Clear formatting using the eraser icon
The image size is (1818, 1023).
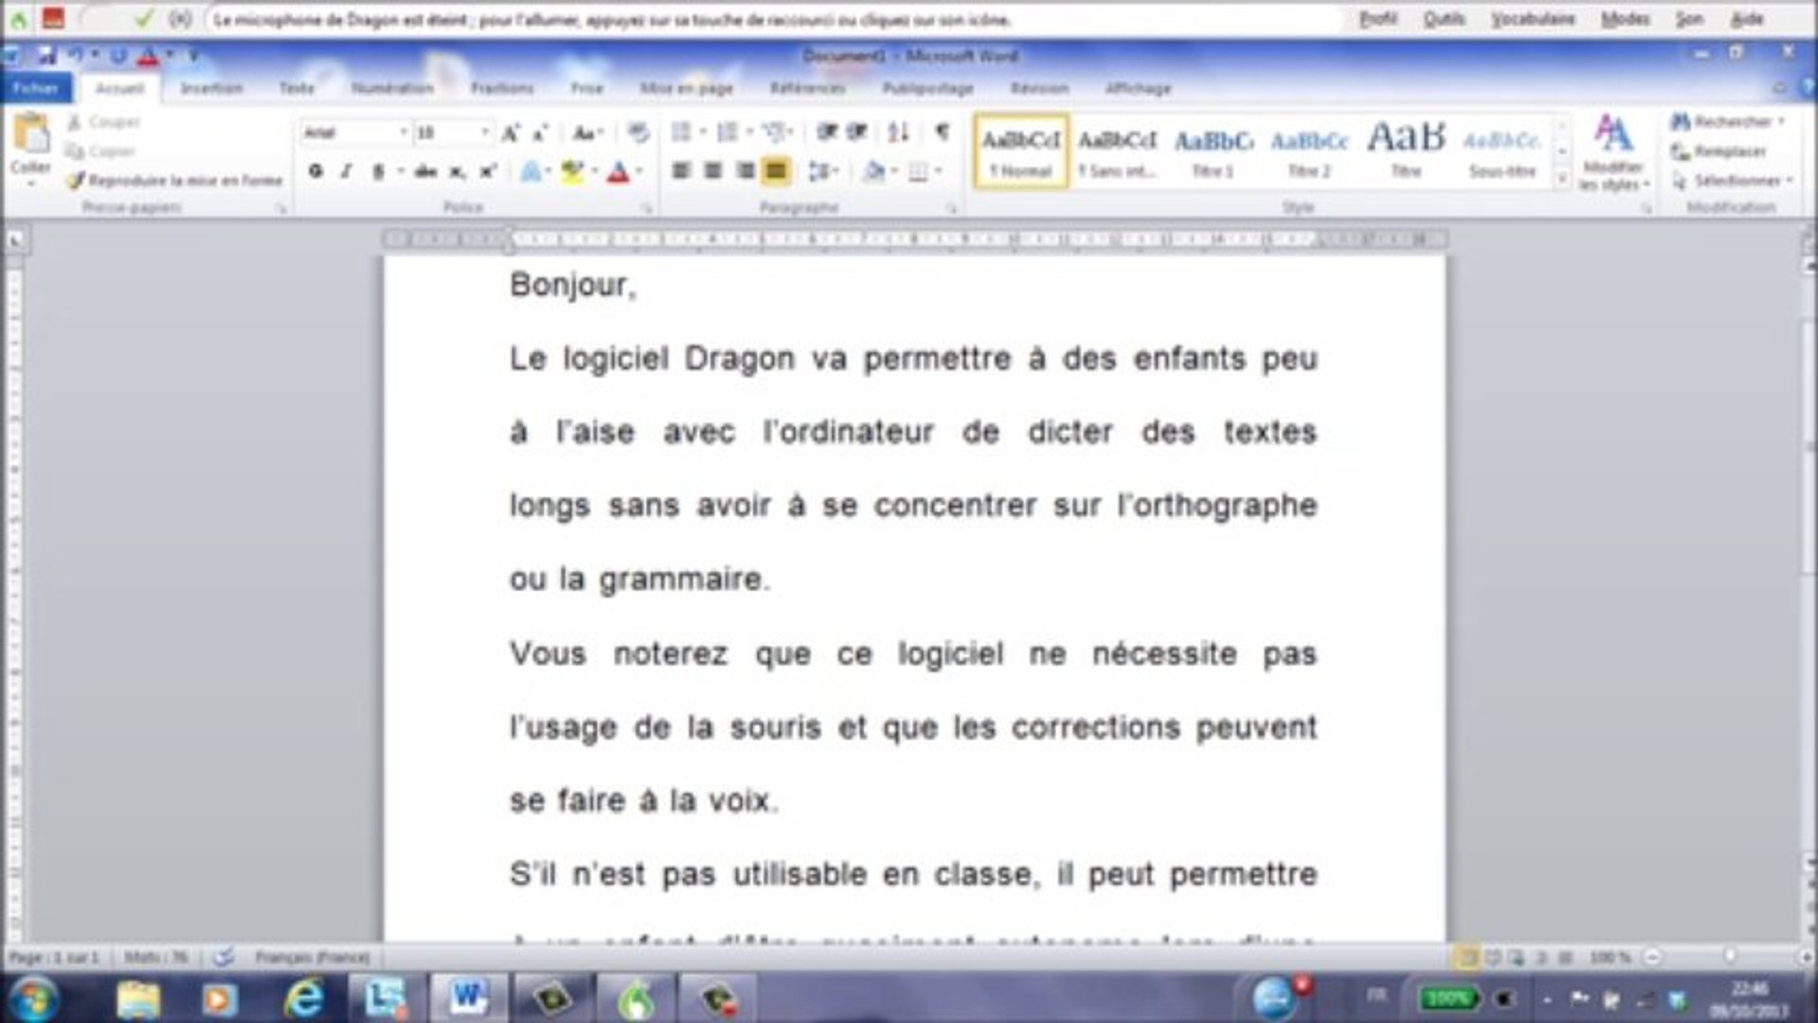point(639,134)
